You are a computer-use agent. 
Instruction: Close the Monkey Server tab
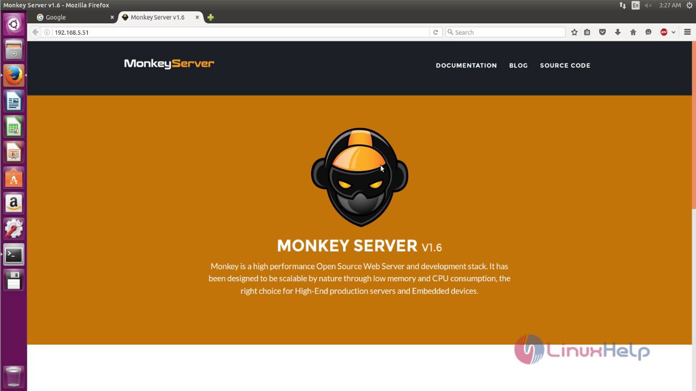tap(197, 17)
